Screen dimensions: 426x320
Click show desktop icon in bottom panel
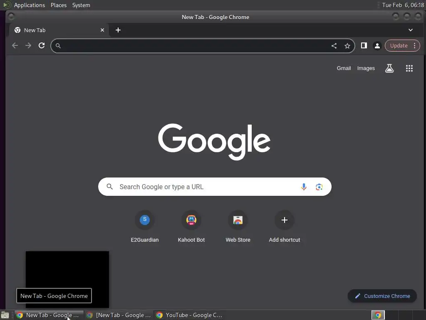[x=5, y=315]
